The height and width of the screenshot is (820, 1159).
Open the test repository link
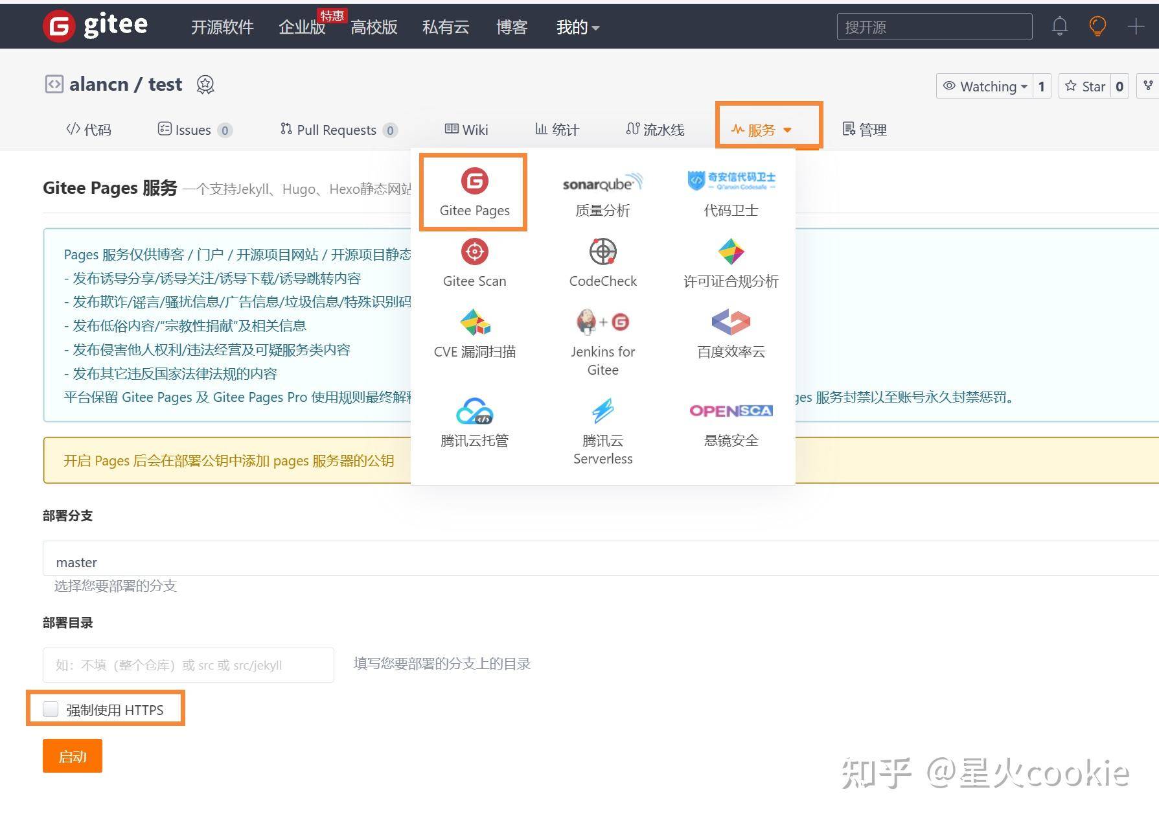165,84
